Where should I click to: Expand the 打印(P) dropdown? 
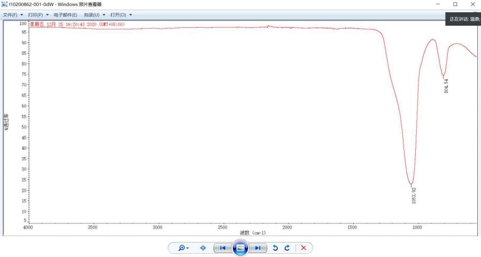[38, 15]
